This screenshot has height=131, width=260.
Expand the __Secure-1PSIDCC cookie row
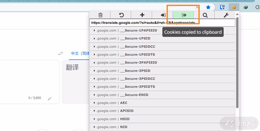[x=162, y=47]
